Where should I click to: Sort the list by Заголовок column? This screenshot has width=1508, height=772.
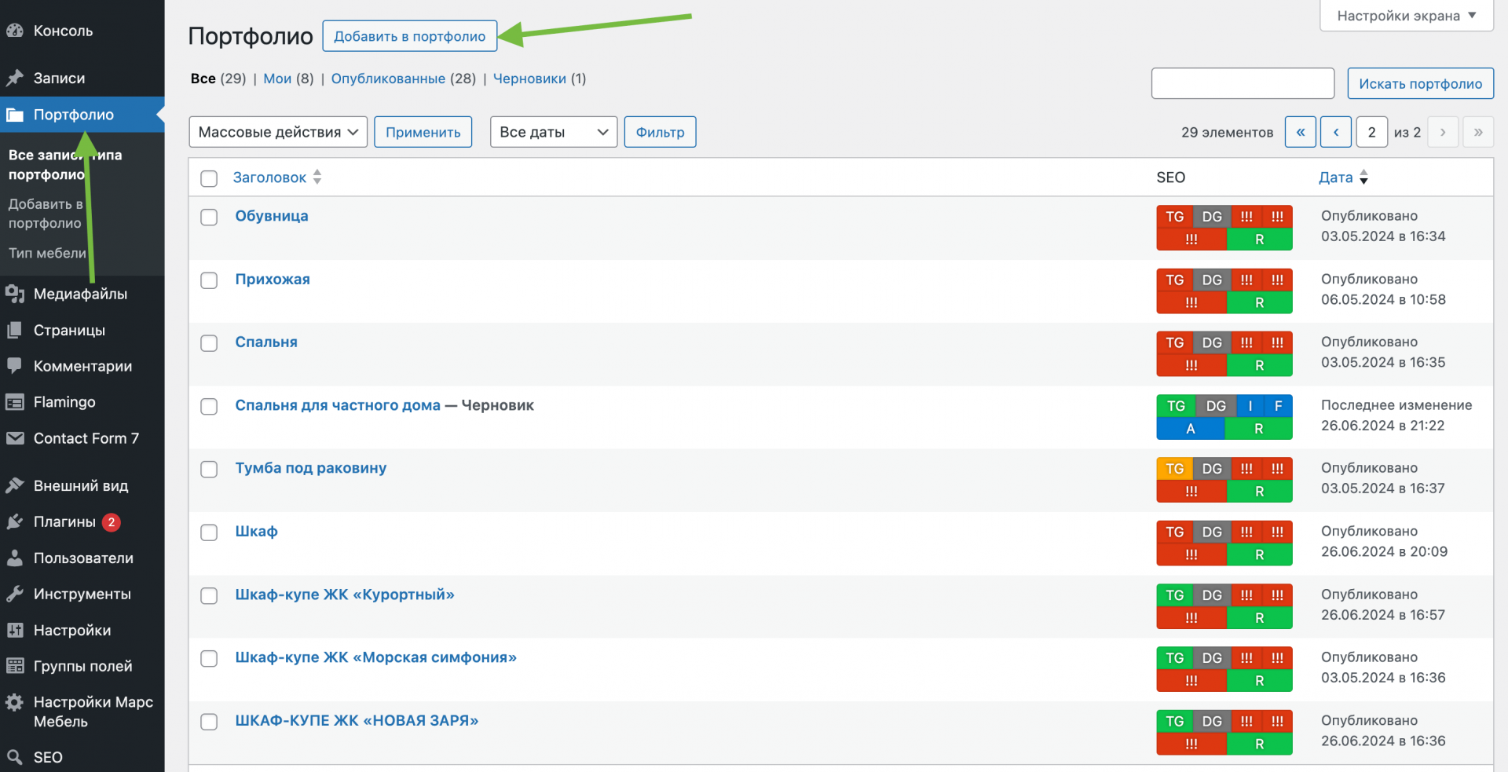click(277, 177)
